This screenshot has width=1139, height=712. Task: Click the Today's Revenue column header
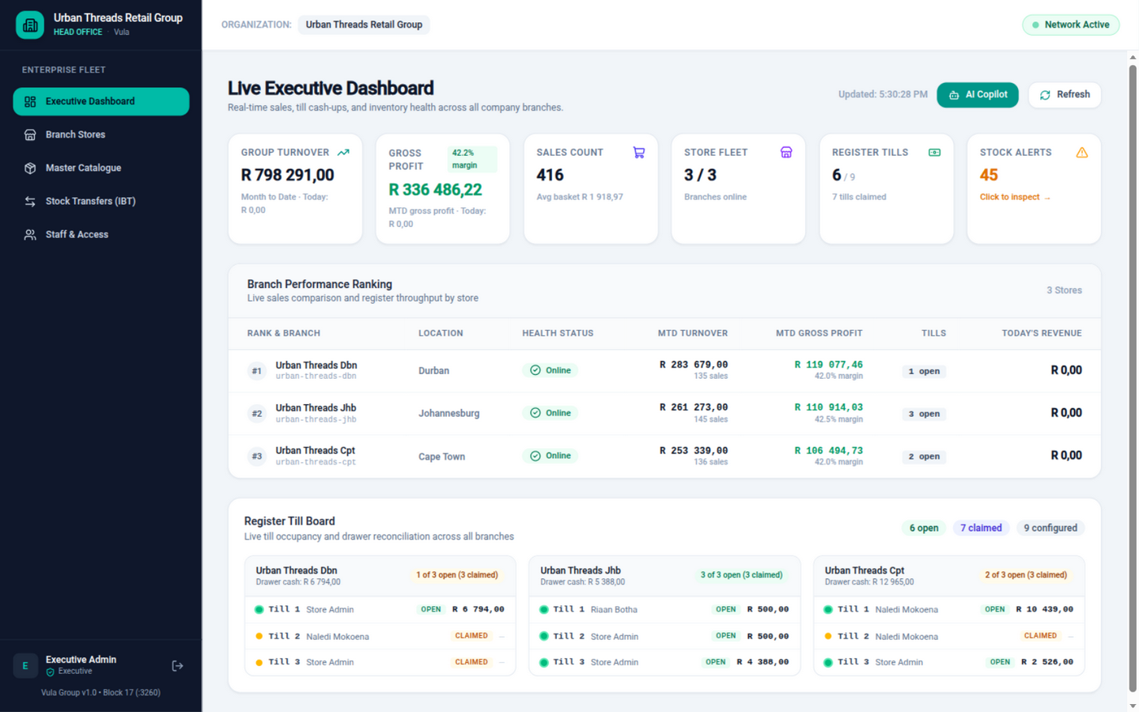point(1042,333)
